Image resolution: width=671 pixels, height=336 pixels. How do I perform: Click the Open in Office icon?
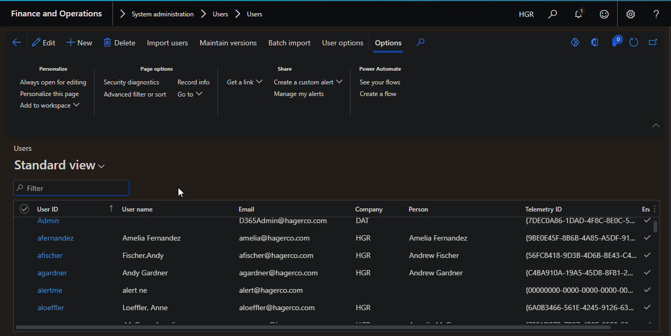click(595, 42)
